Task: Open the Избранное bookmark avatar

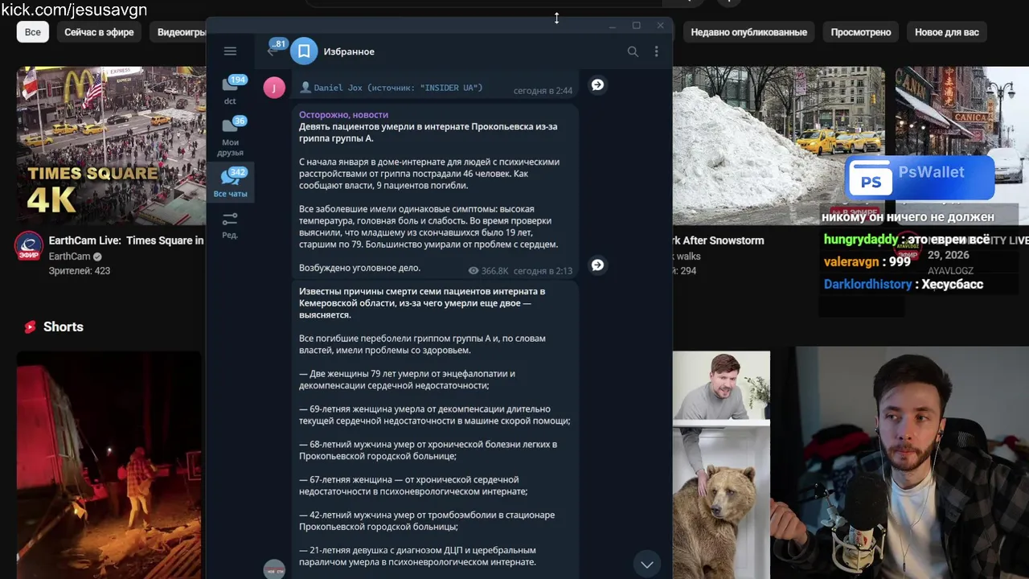Action: (x=304, y=51)
